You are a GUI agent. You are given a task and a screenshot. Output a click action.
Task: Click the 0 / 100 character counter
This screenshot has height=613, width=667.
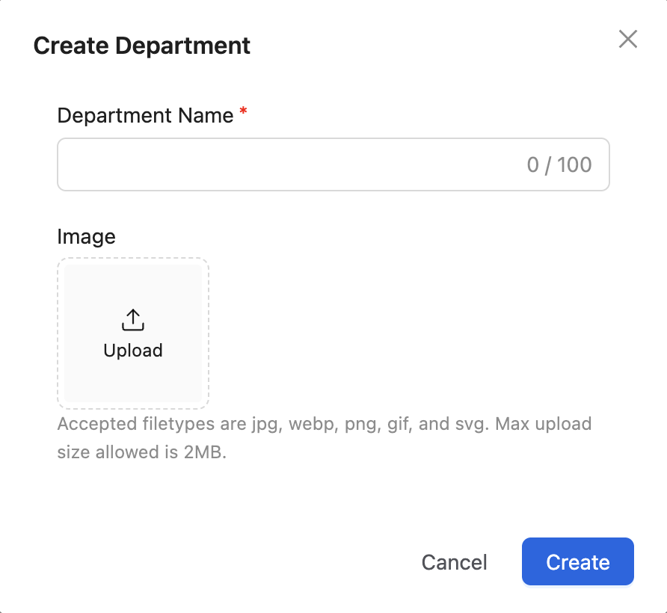pos(559,164)
